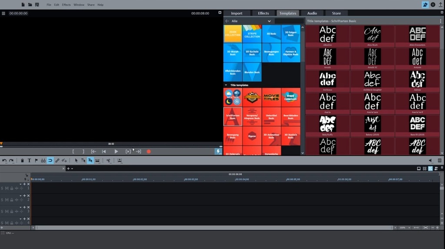Set the in-point bracket marker
The image size is (445, 249).
click(73, 151)
